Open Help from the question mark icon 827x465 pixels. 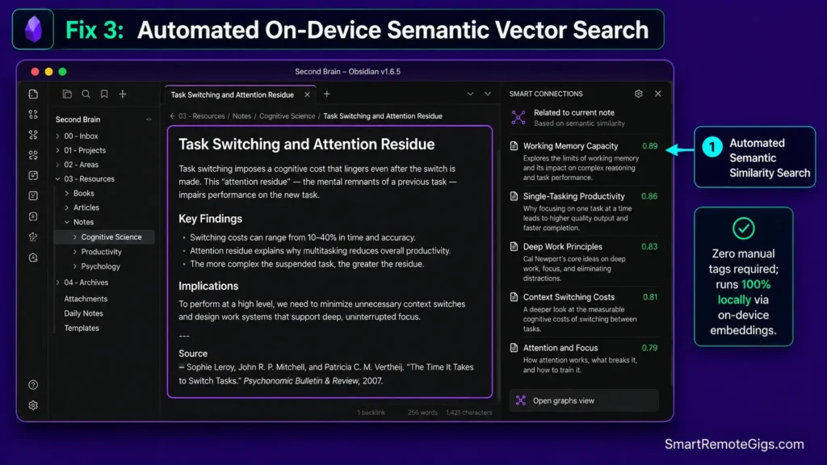[33, 385]
